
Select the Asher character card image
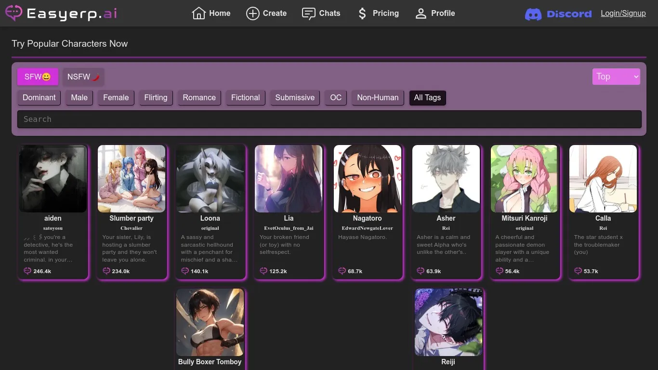(446, 179)
